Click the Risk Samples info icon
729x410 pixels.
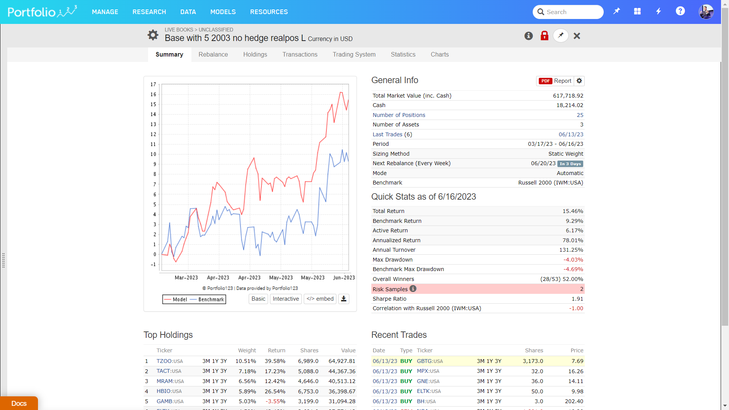(x=413, y=289)
